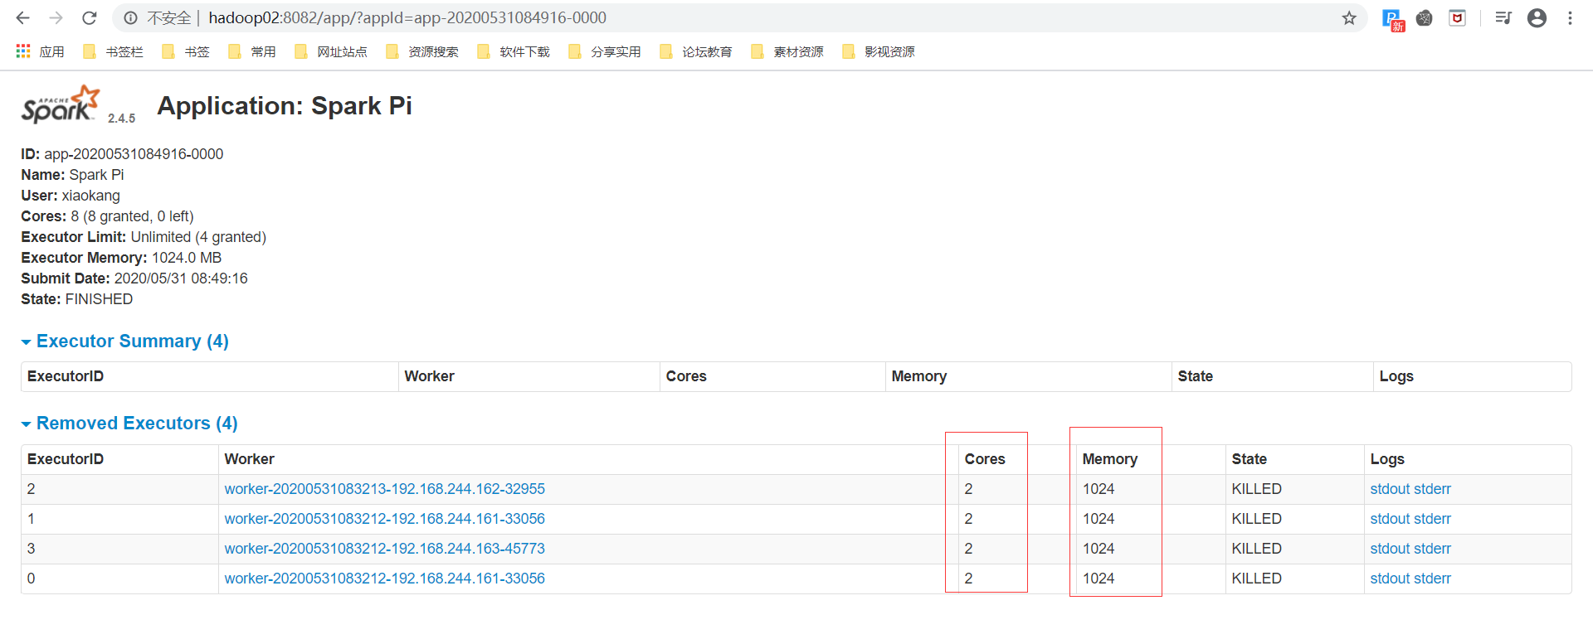Viewport: 1593px width, 644px height.
Task: Open worker link for executor 2
Action: point(385,489)
